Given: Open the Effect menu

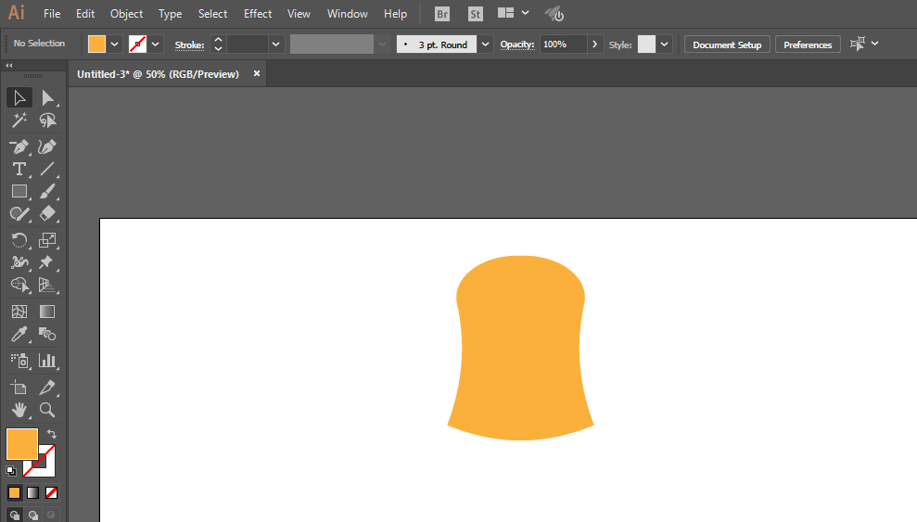Looking at the screenshot, I should tap(258, 14).
